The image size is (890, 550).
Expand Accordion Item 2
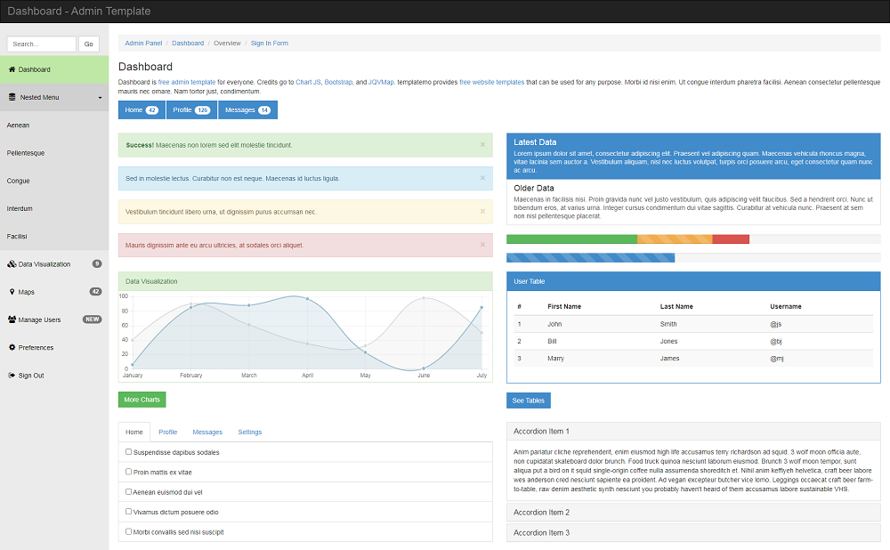click(541, 513)
